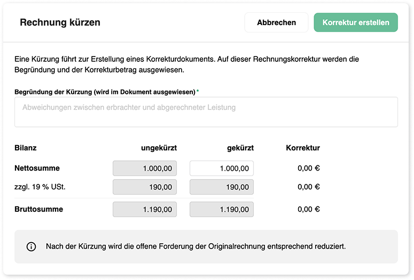Click the offene Forderung notice text
Image resolution: width=414 pixels, height=280 pixels.
[196, 246]
